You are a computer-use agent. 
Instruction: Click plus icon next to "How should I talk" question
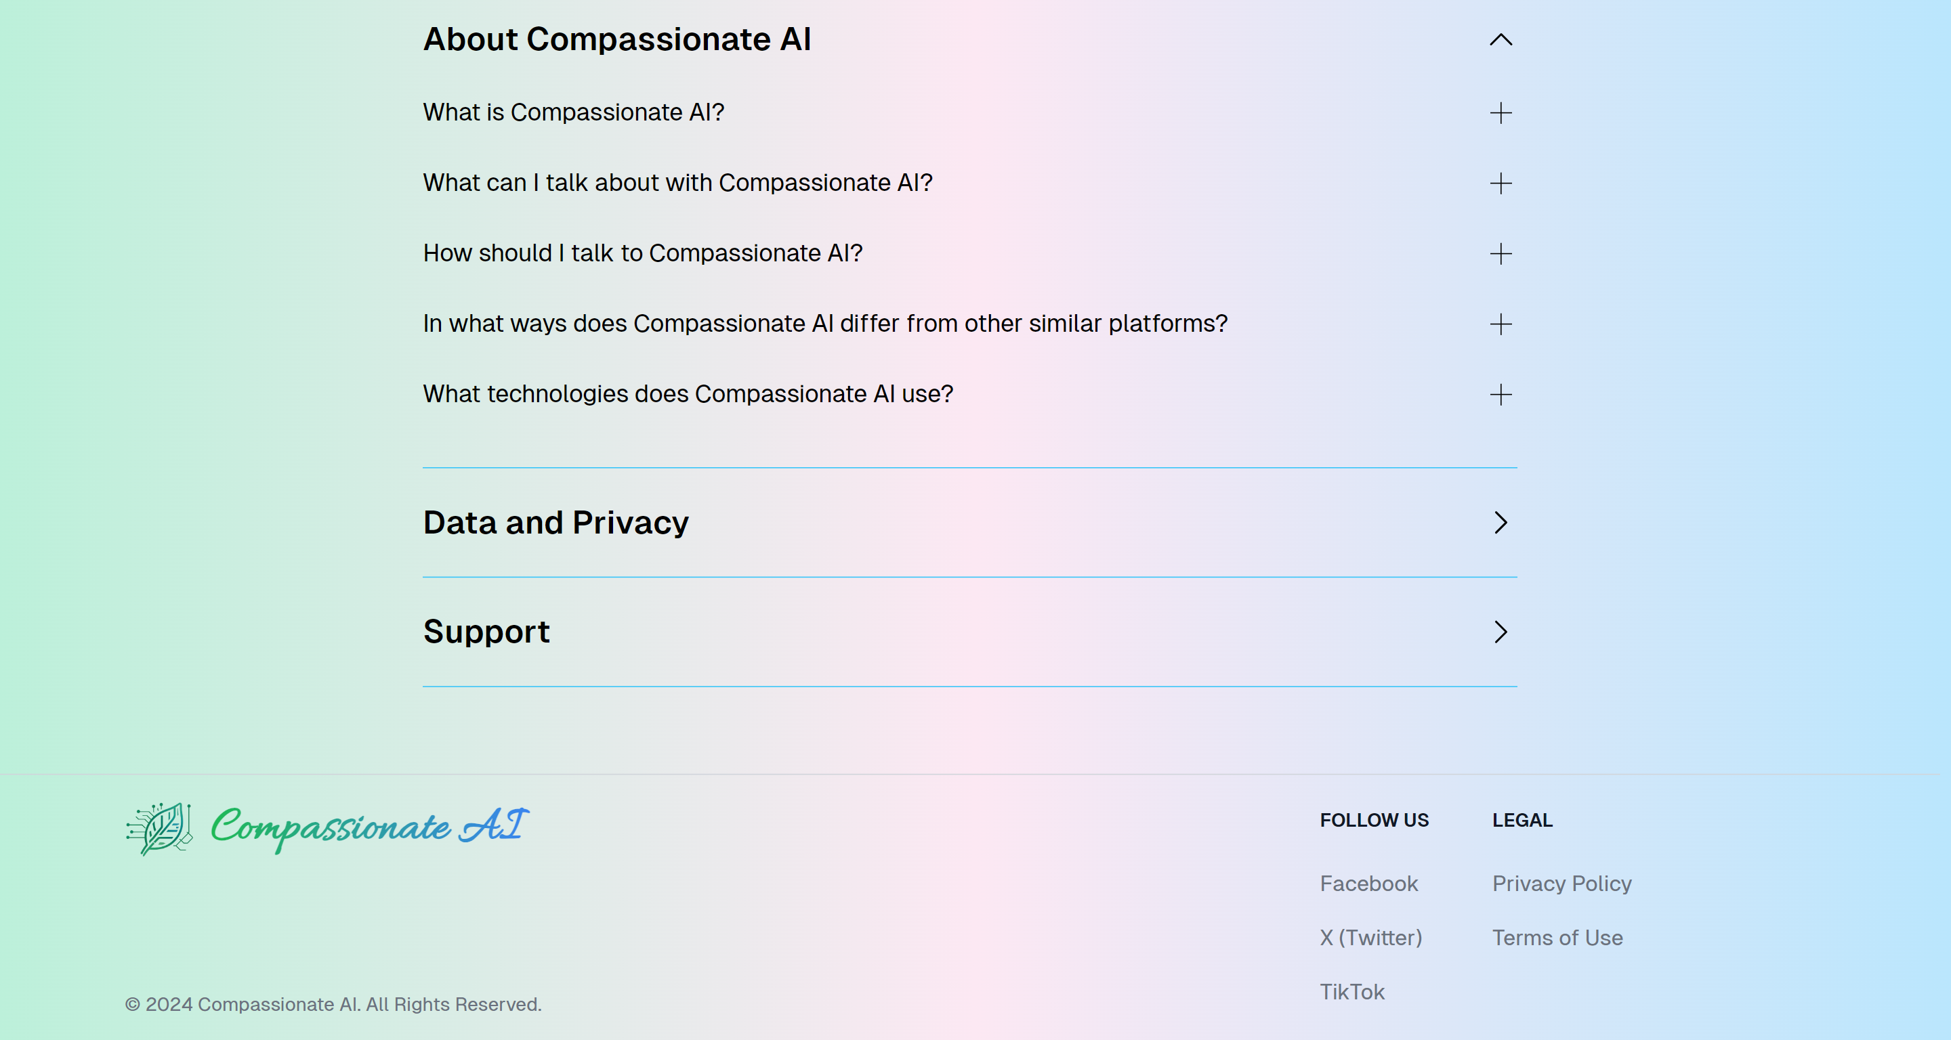(x=1501, y=255)
